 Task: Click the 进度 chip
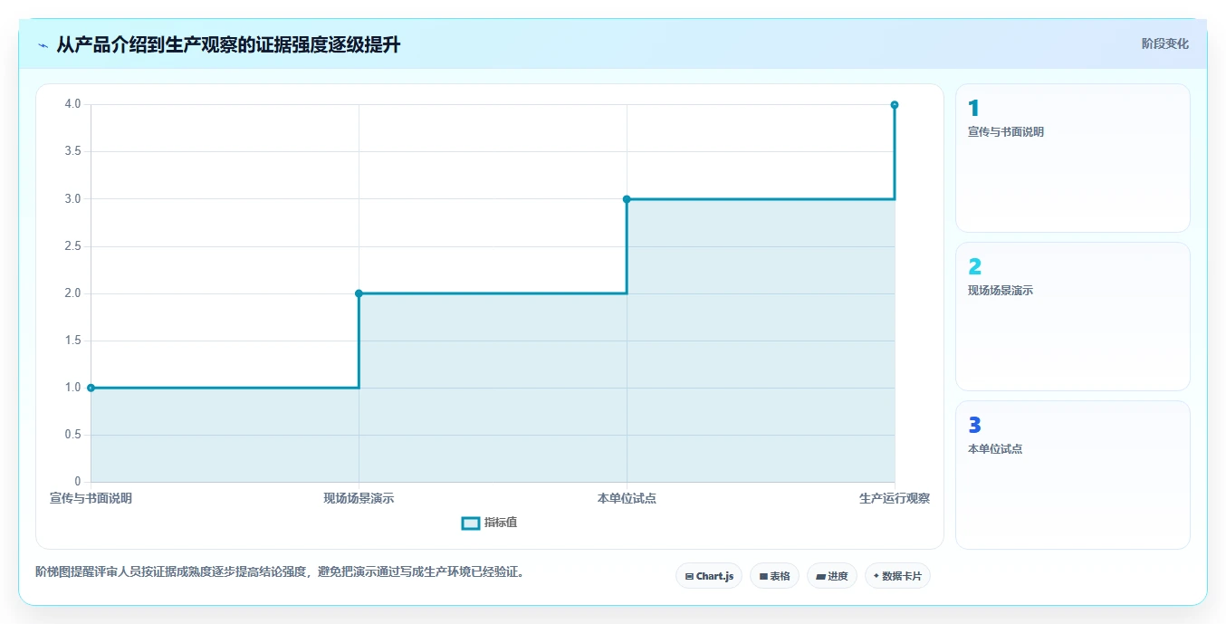(x=832, y=576)
